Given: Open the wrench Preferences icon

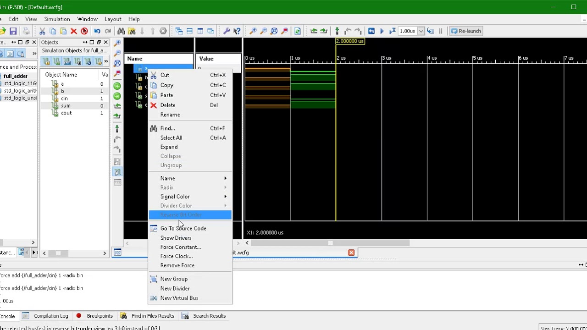Looking at the screenshot, I should (x=227, y=31).
